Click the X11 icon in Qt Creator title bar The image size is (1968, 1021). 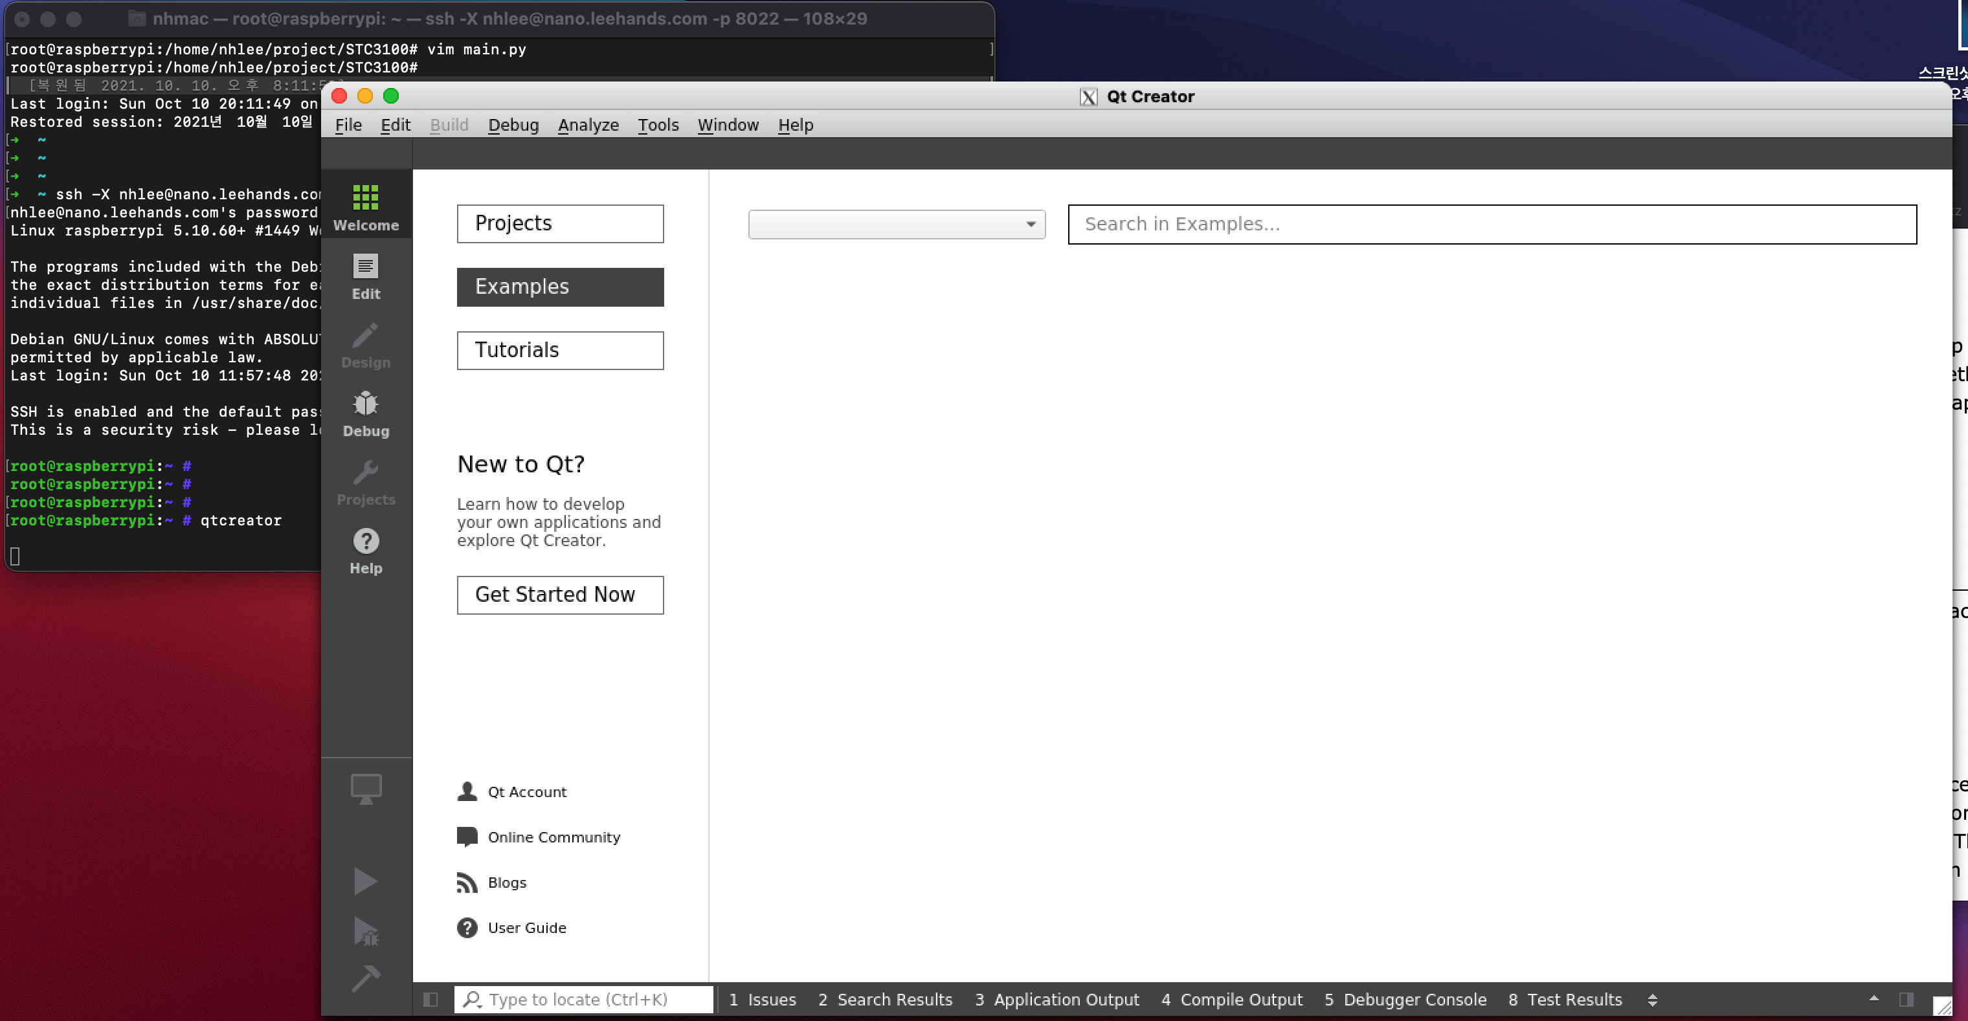coord(1089,97)
